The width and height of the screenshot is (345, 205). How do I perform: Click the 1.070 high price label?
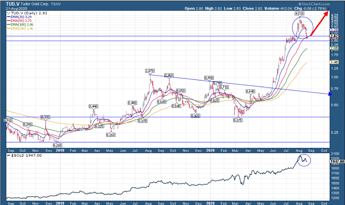coord(150,71)
